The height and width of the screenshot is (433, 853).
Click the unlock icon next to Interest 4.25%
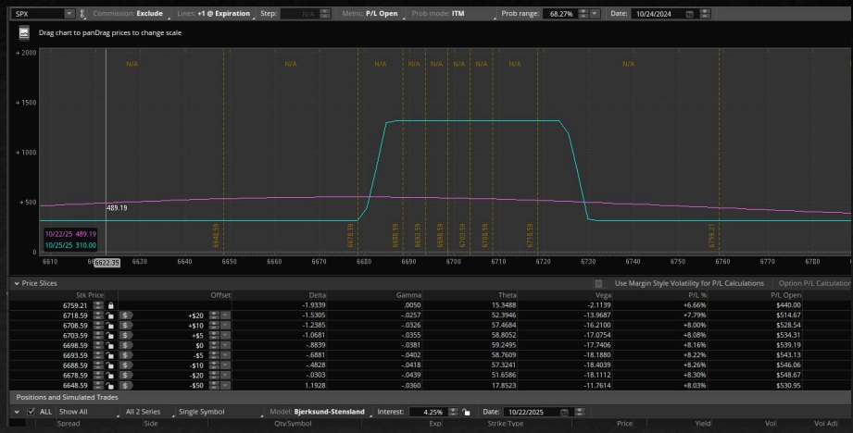[x=464, y=411]
